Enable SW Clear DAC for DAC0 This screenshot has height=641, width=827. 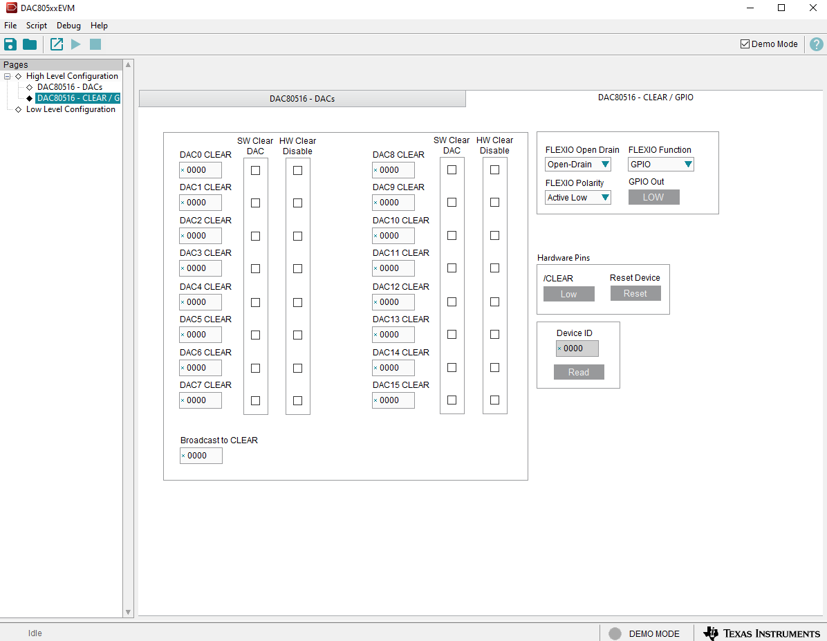pyautogui.click(x=255, y=169)
